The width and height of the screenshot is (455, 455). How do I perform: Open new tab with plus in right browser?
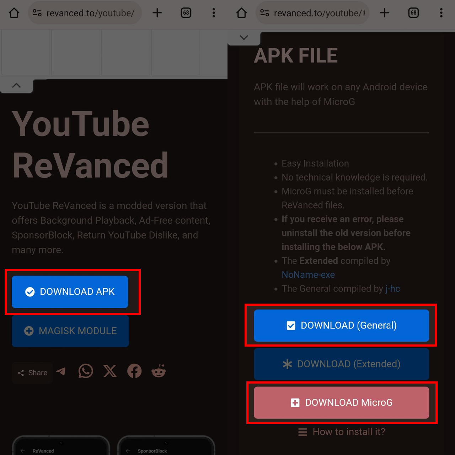pos(385,13)
